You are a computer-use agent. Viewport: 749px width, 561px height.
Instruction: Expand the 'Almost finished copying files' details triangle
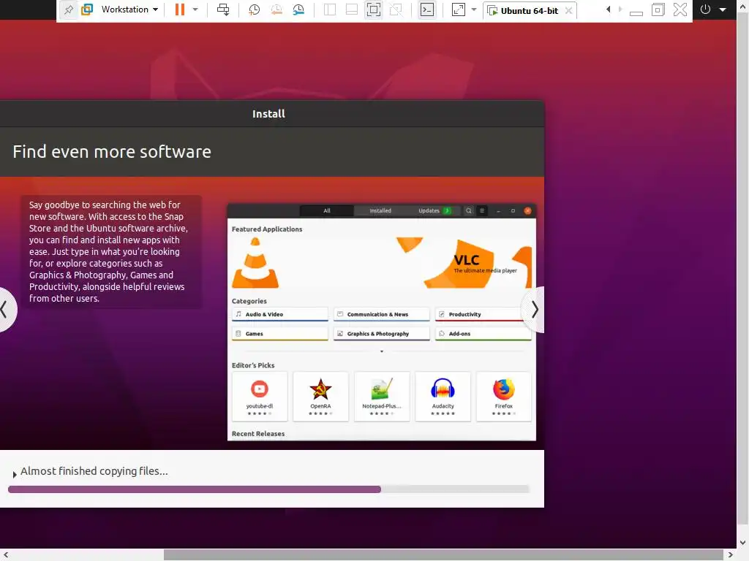tap(15, 475)
